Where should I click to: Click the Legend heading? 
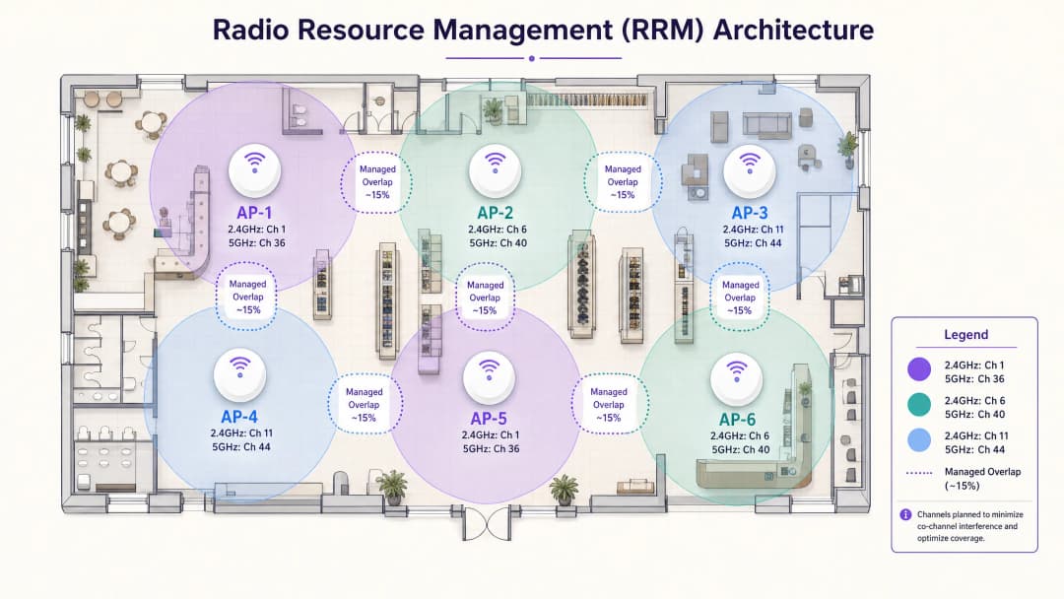tap(965, 334)
